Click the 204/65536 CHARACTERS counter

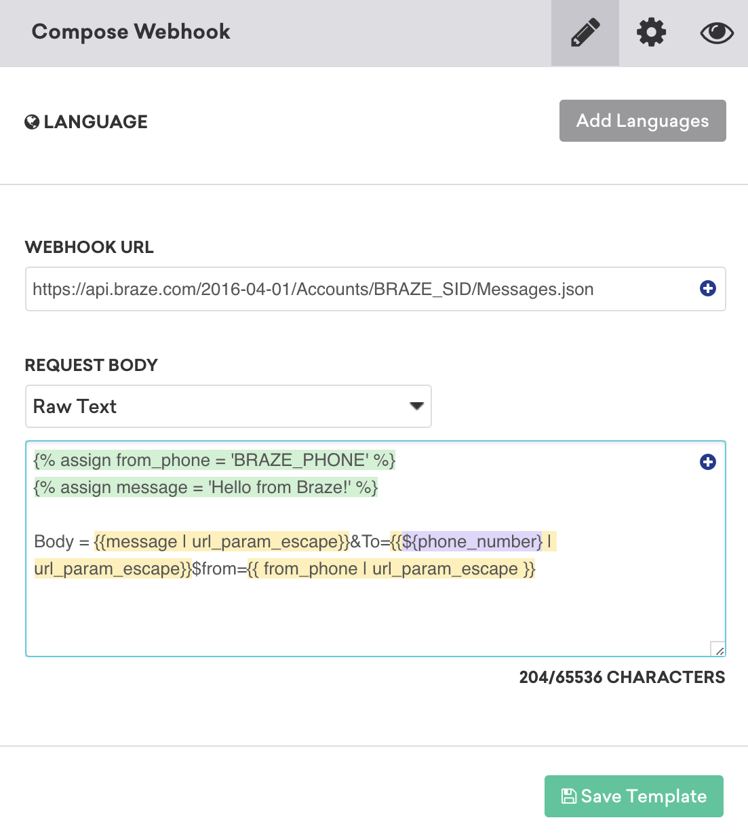(621, 678)
